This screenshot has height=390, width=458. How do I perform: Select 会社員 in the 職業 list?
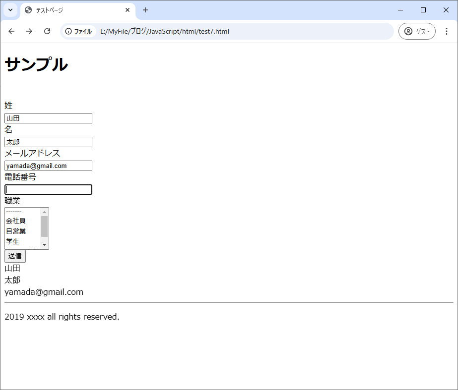(x=23, y=221)
